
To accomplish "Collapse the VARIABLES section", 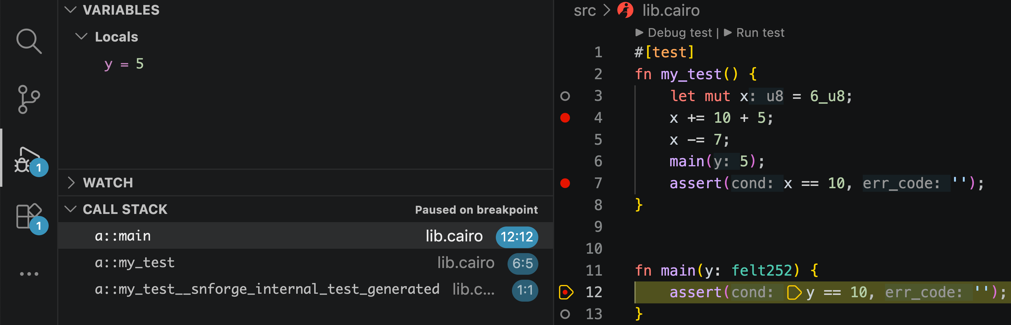I will pos(70,10).
